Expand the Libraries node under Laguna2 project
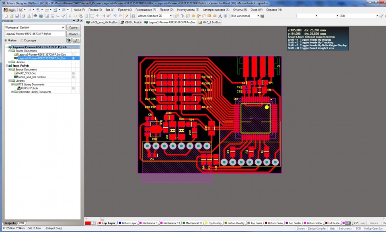Image resolution: width=386 pixels, height=232 pixels. click(10, 62)
